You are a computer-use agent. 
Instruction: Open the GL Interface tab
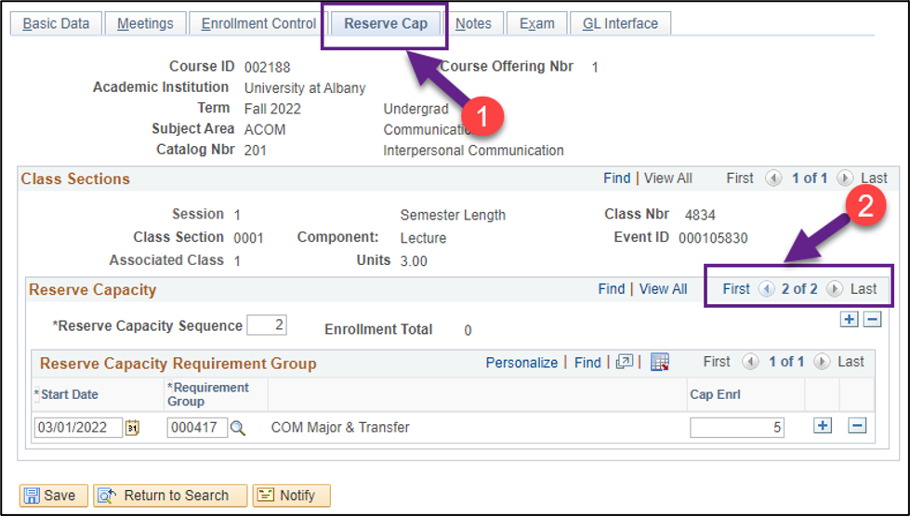click(x=619, y=23)
